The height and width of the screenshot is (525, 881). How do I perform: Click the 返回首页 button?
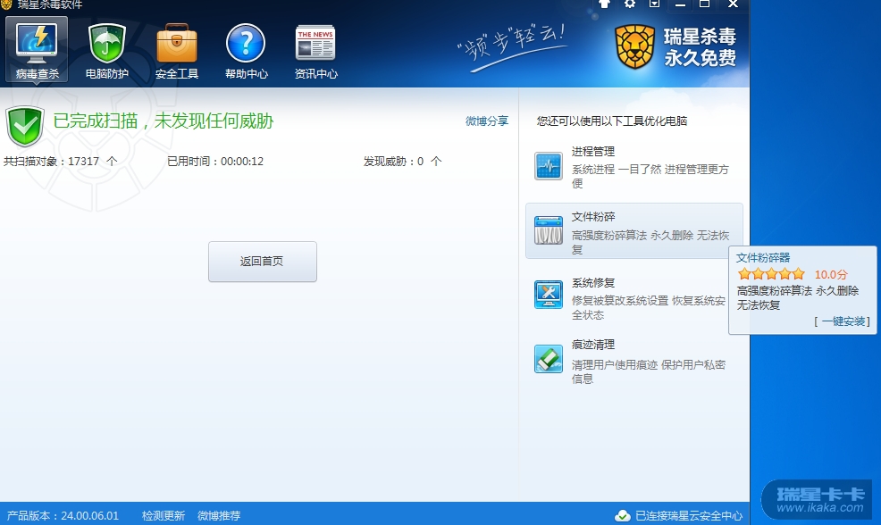tap(263, 262)
